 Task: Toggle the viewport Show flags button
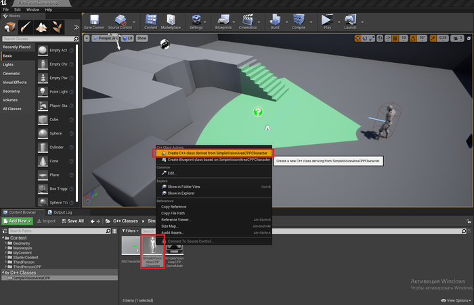(142, 39)
